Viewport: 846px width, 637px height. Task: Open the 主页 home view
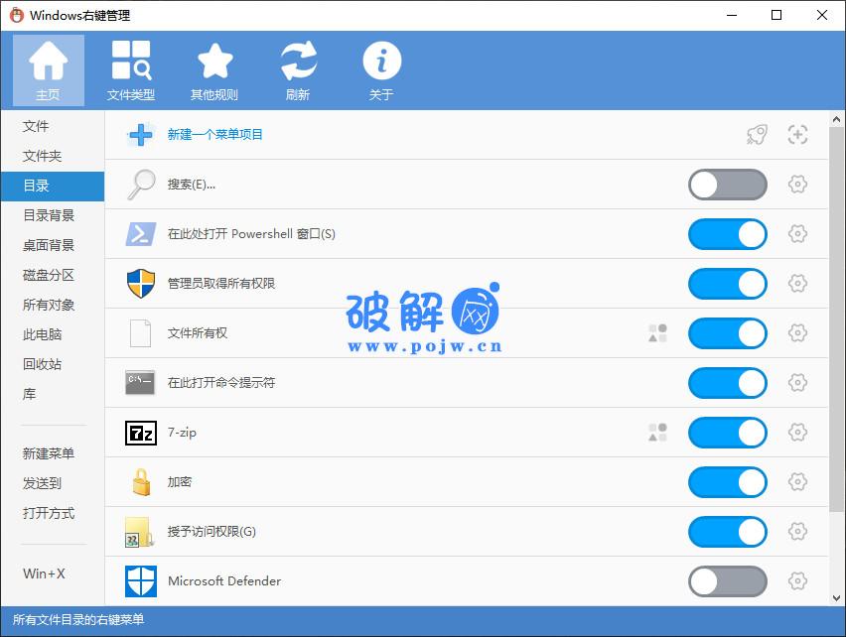click(x=48, y=69)
